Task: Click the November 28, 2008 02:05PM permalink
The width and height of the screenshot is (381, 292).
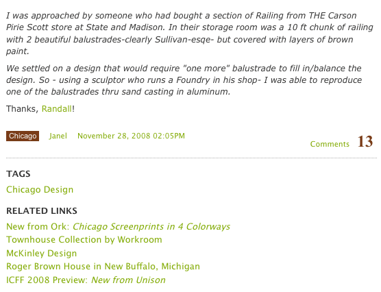Action: click(x=131, y=136)
